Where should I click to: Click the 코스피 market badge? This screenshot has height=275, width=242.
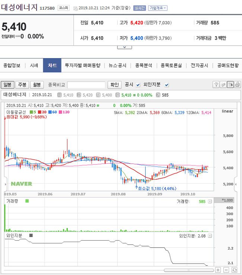(x=64, y=8)
